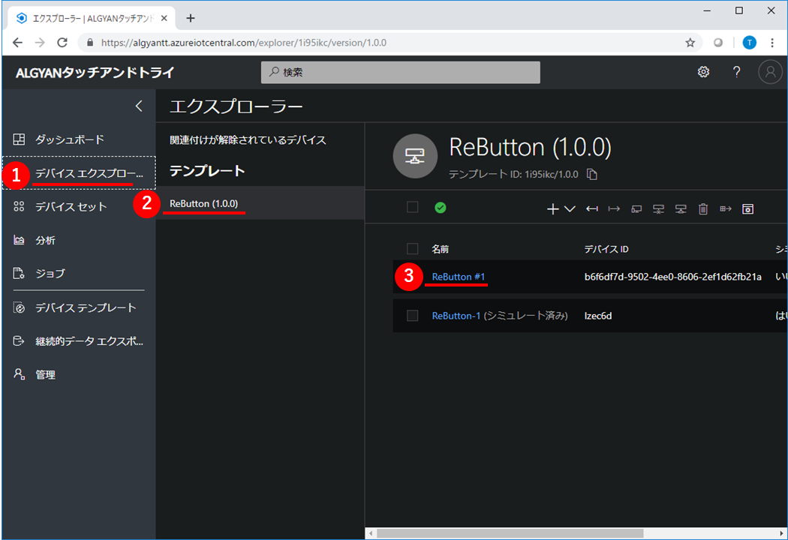
Task: Click the Device Sets grid icon
Action: click(x=19, y=206)
